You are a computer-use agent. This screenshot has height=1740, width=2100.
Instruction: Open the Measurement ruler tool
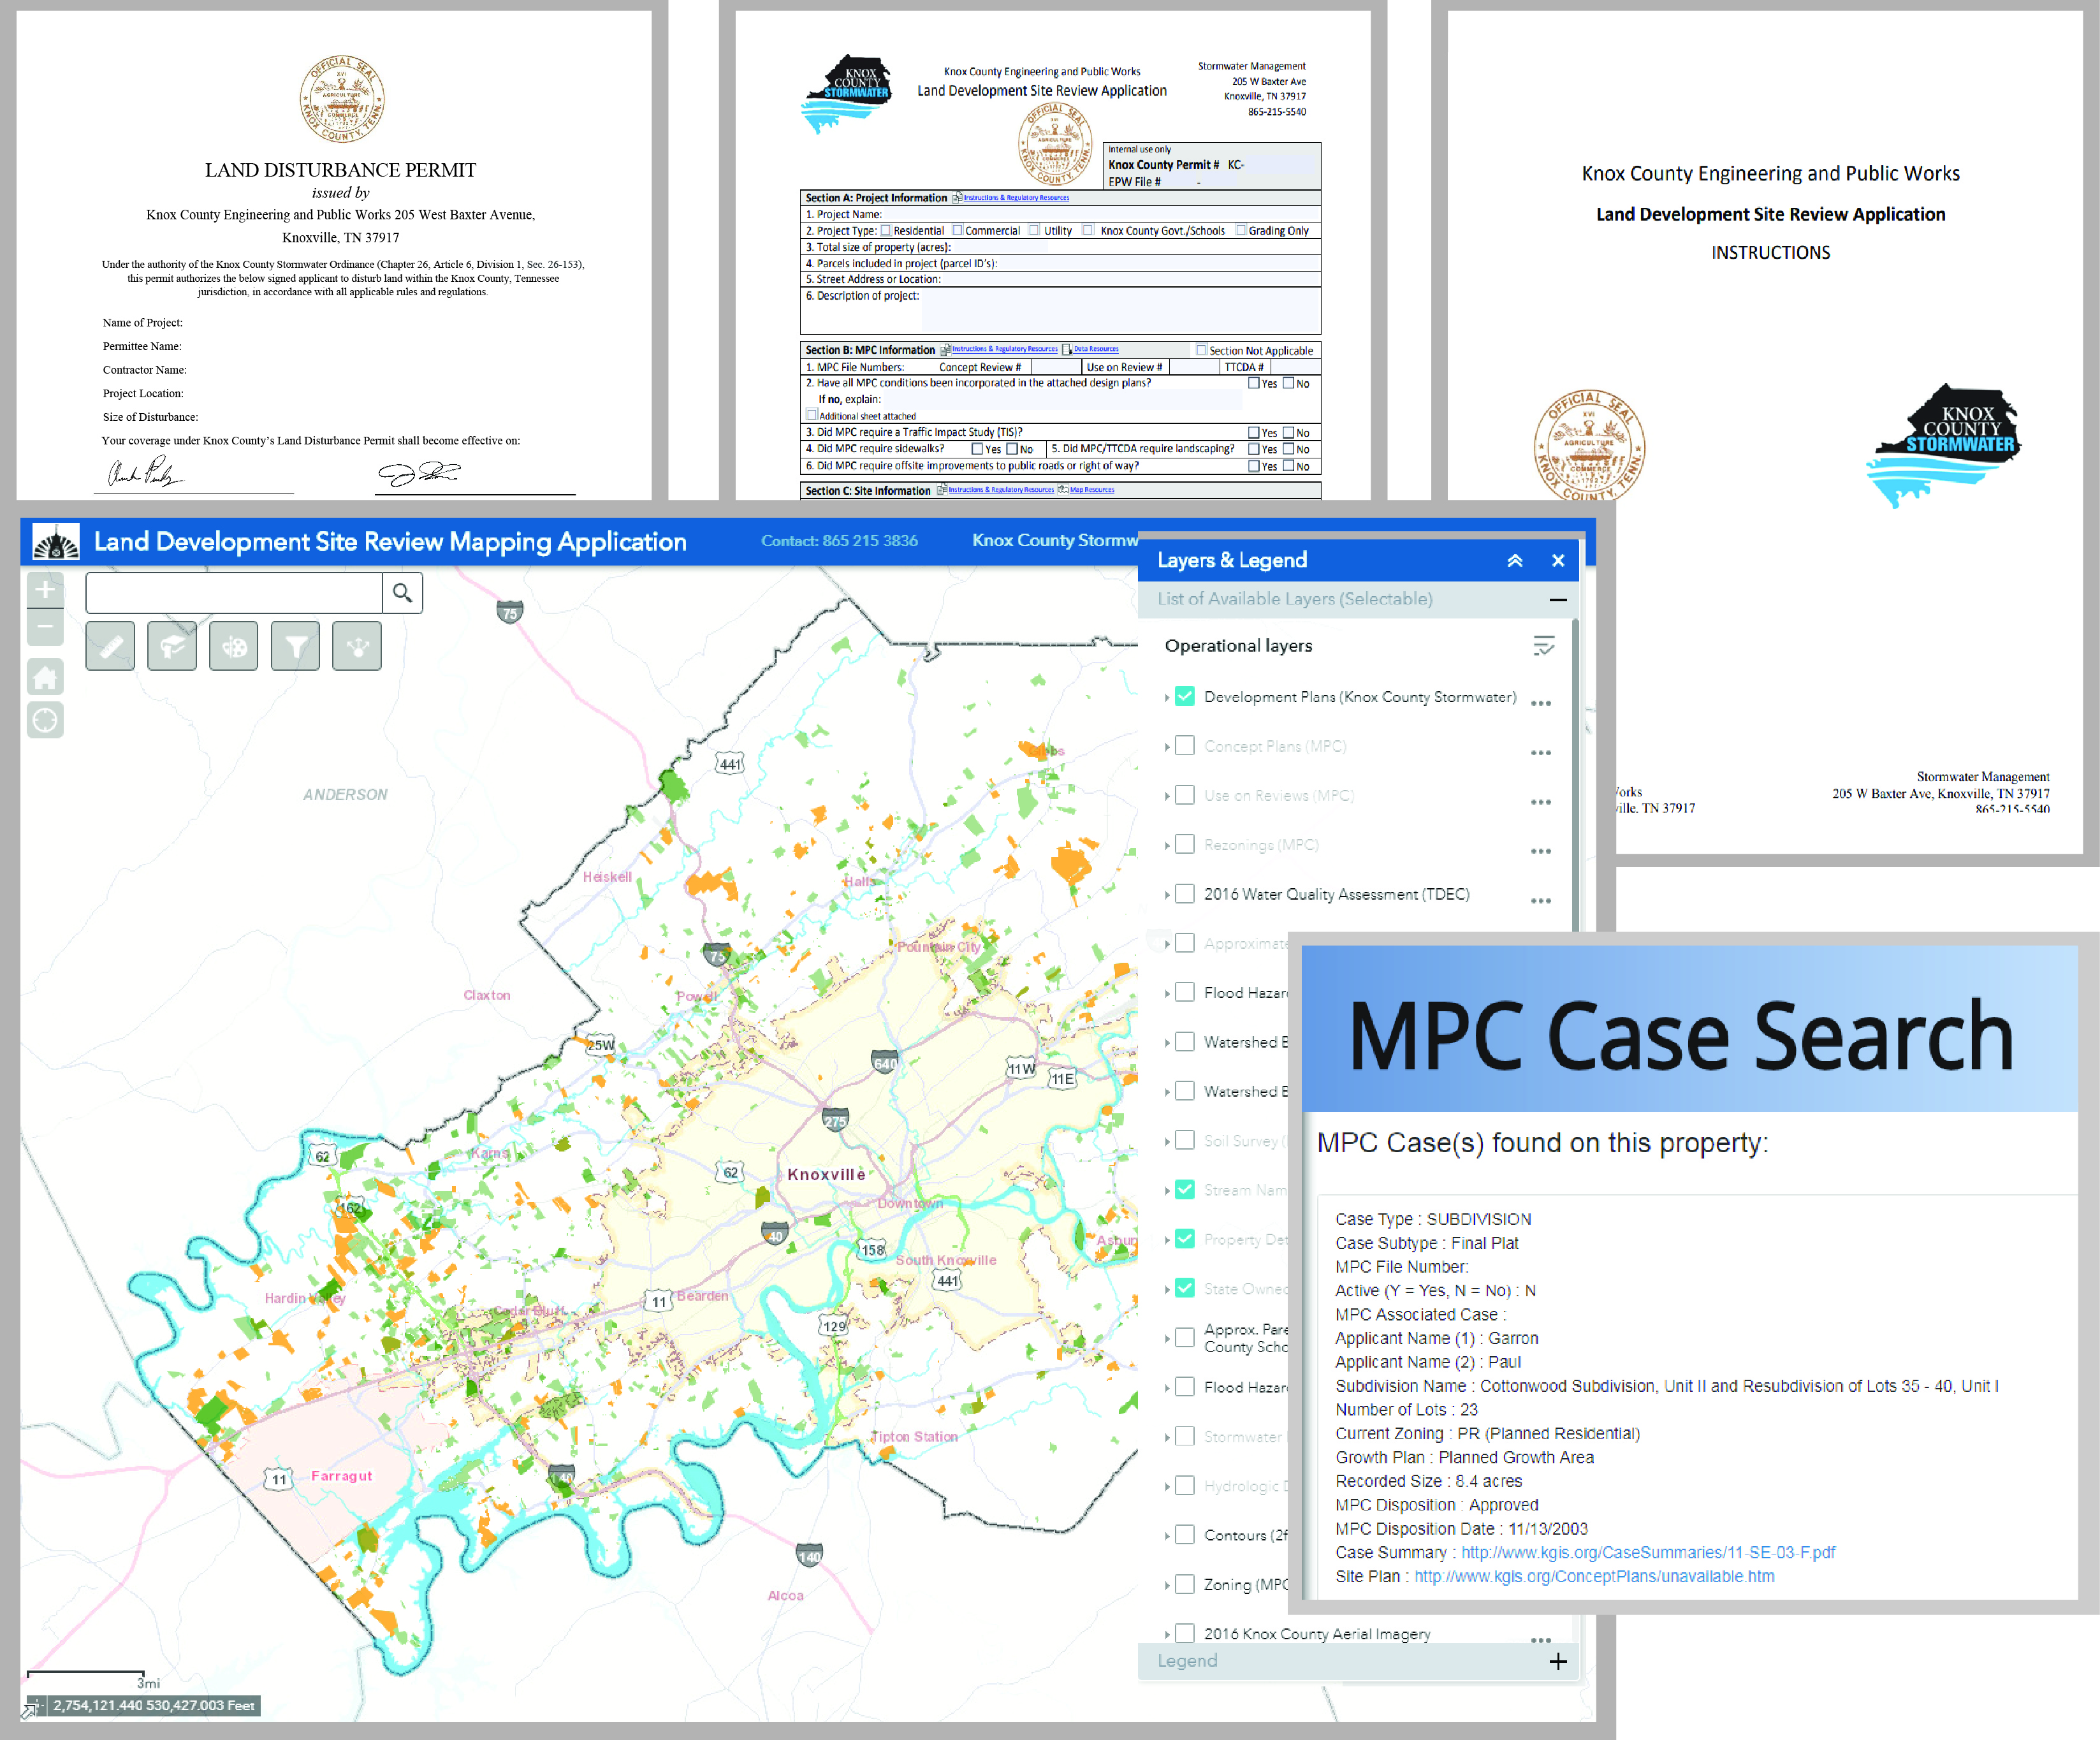click(110, 647)
